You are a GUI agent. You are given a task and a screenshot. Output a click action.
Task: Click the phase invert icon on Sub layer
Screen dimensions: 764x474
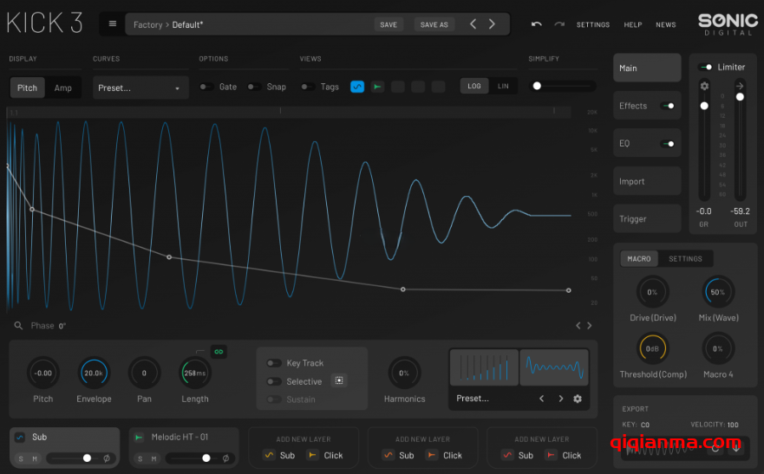click(107, 458)
